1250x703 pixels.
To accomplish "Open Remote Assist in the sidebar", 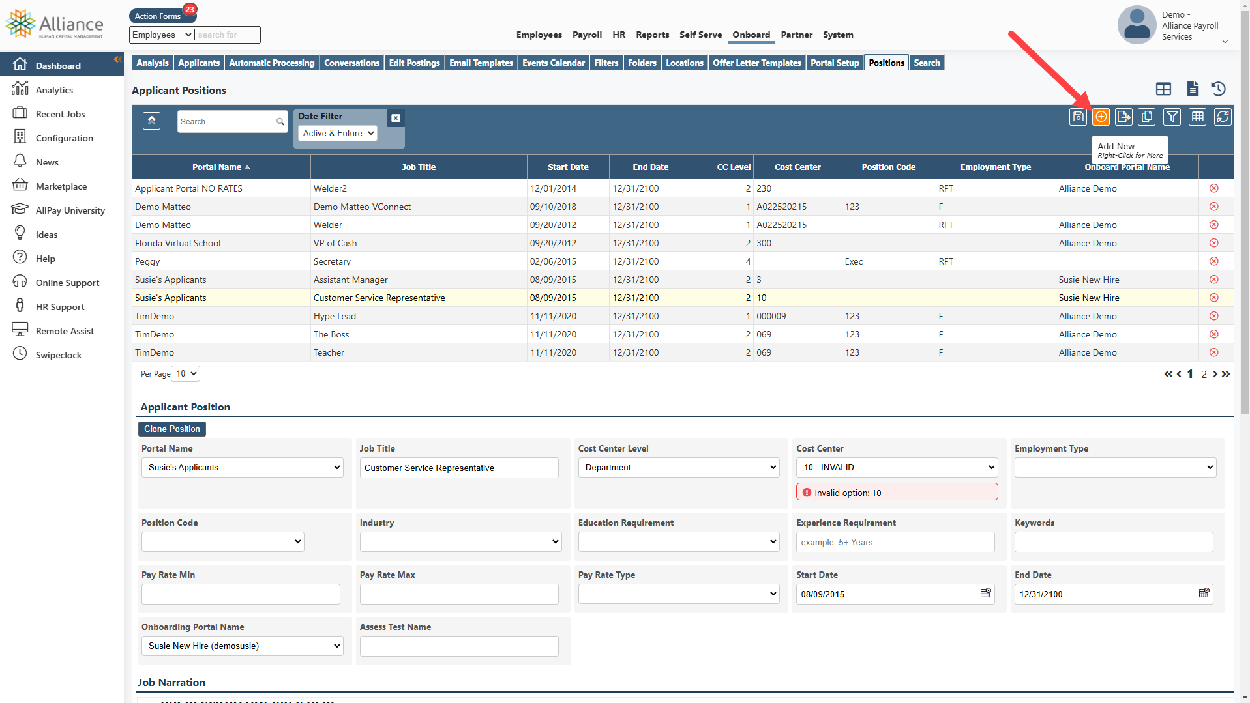I will 65,331.
